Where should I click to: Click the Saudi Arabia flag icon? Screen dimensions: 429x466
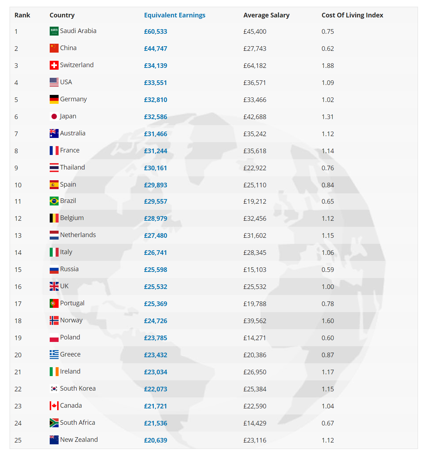pos(54,31)
